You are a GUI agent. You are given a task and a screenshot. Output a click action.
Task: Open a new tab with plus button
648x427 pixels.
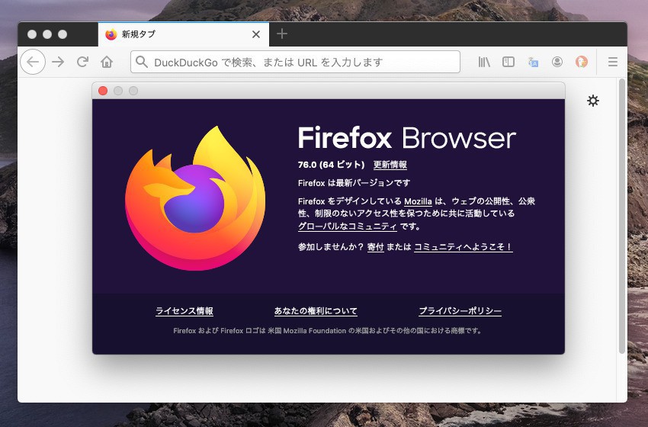pyautogui.click(x=282, y=34)
